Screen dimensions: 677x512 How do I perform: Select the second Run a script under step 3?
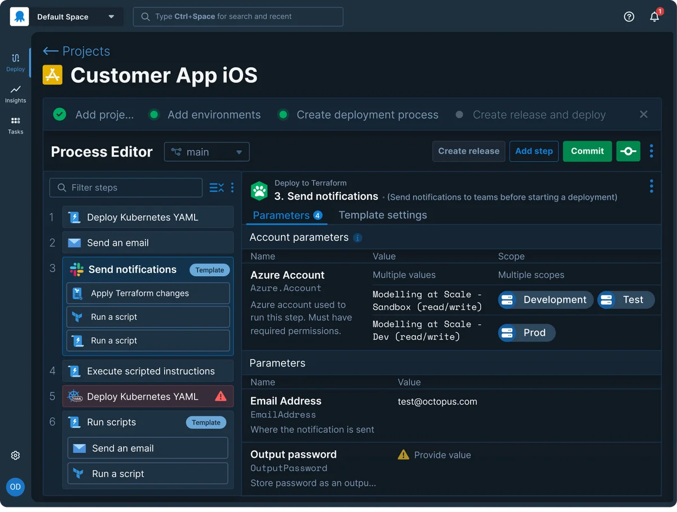point(148,341)
